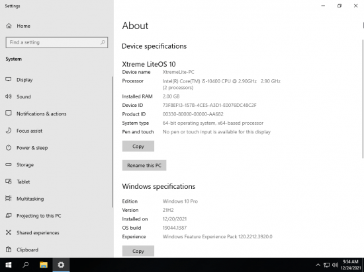Select the OS build 19044.1387

coord(175,228)
